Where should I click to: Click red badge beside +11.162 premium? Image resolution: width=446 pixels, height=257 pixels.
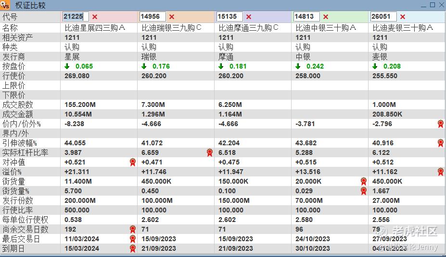[x=441, y=172]
